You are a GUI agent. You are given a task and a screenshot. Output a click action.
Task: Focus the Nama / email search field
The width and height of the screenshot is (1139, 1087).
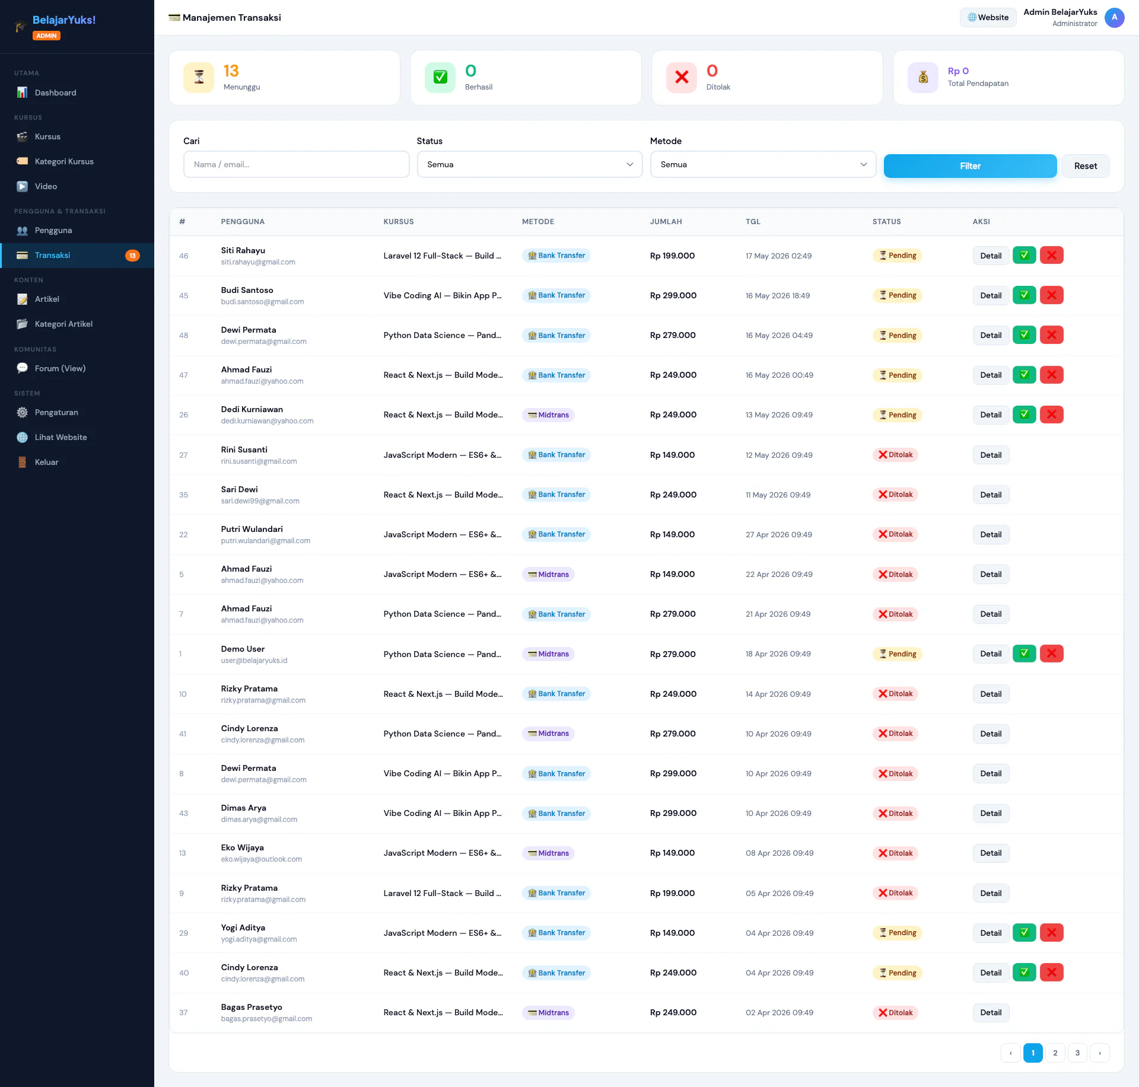click(297, 164)
